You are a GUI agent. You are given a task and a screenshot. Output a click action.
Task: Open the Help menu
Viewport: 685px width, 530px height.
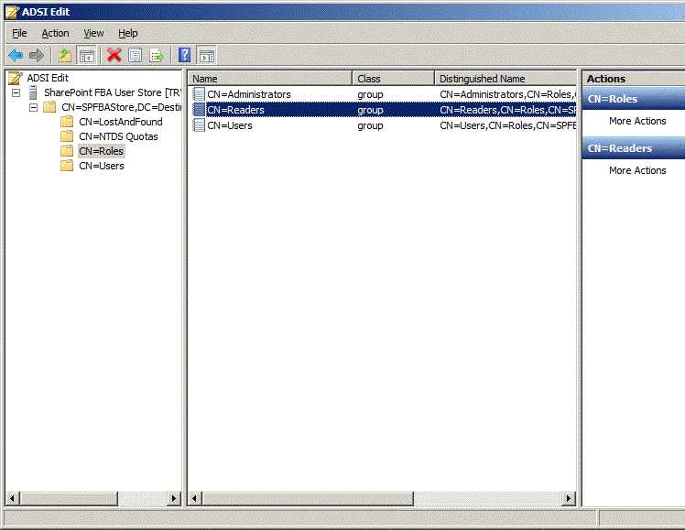(127, 33)
